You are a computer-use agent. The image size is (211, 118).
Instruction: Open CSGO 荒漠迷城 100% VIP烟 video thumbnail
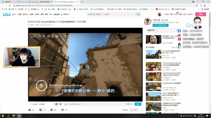154,97
